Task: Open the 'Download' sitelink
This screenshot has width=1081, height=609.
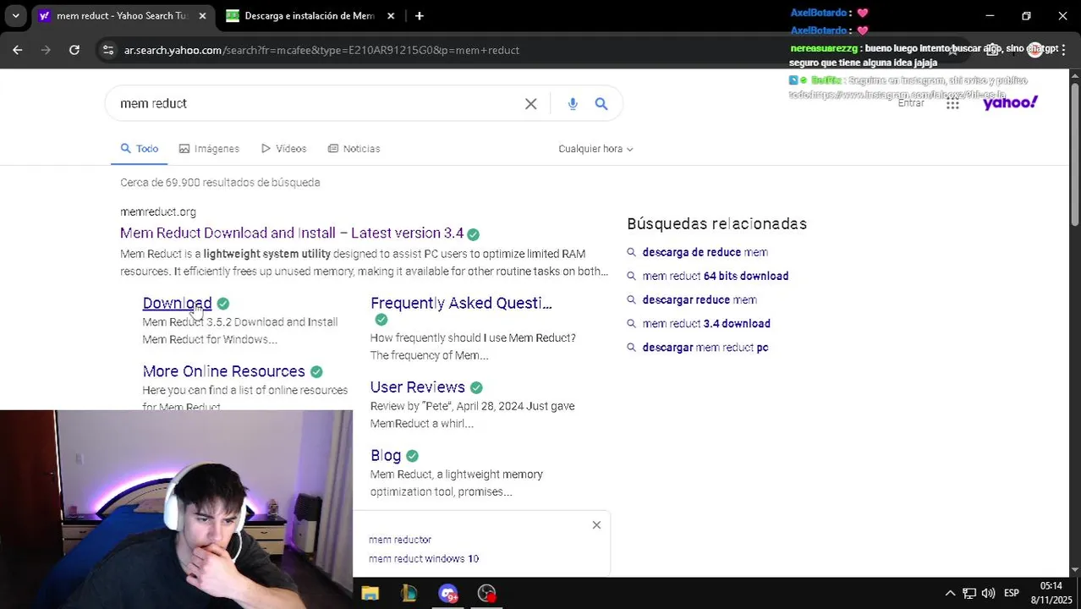Action: tap(177, 304)
